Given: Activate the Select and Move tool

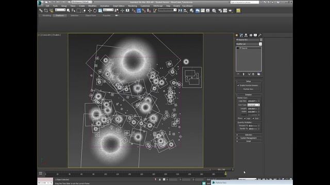Looking at the screenshot, I should pyautogui.click(x=90, y=10).
